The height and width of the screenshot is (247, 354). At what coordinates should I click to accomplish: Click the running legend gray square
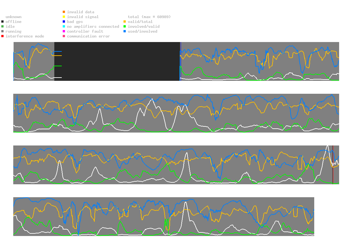(3, 31)
